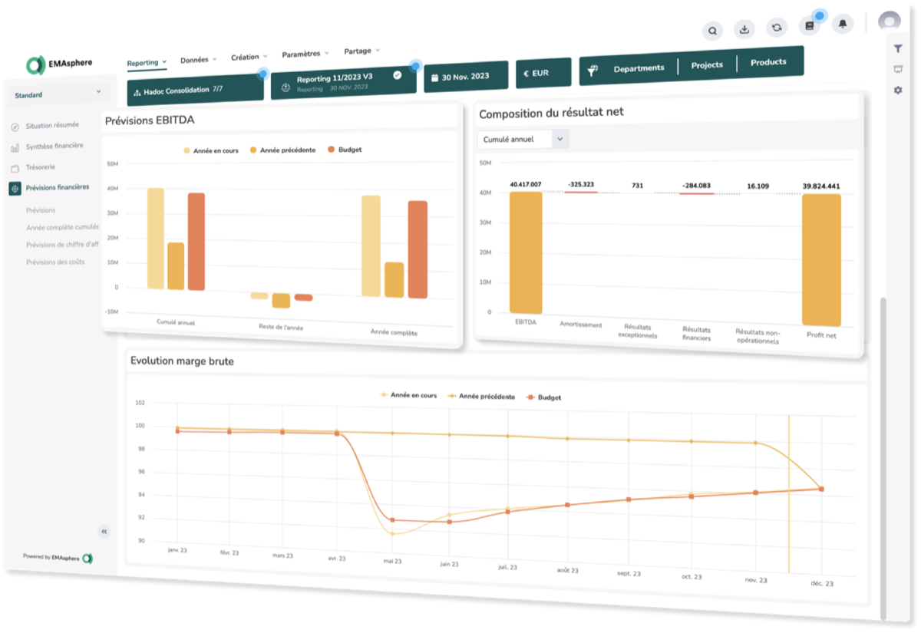
Task: Click the Synthèse financière bar chart icon
Action: (x=15, y=147)
